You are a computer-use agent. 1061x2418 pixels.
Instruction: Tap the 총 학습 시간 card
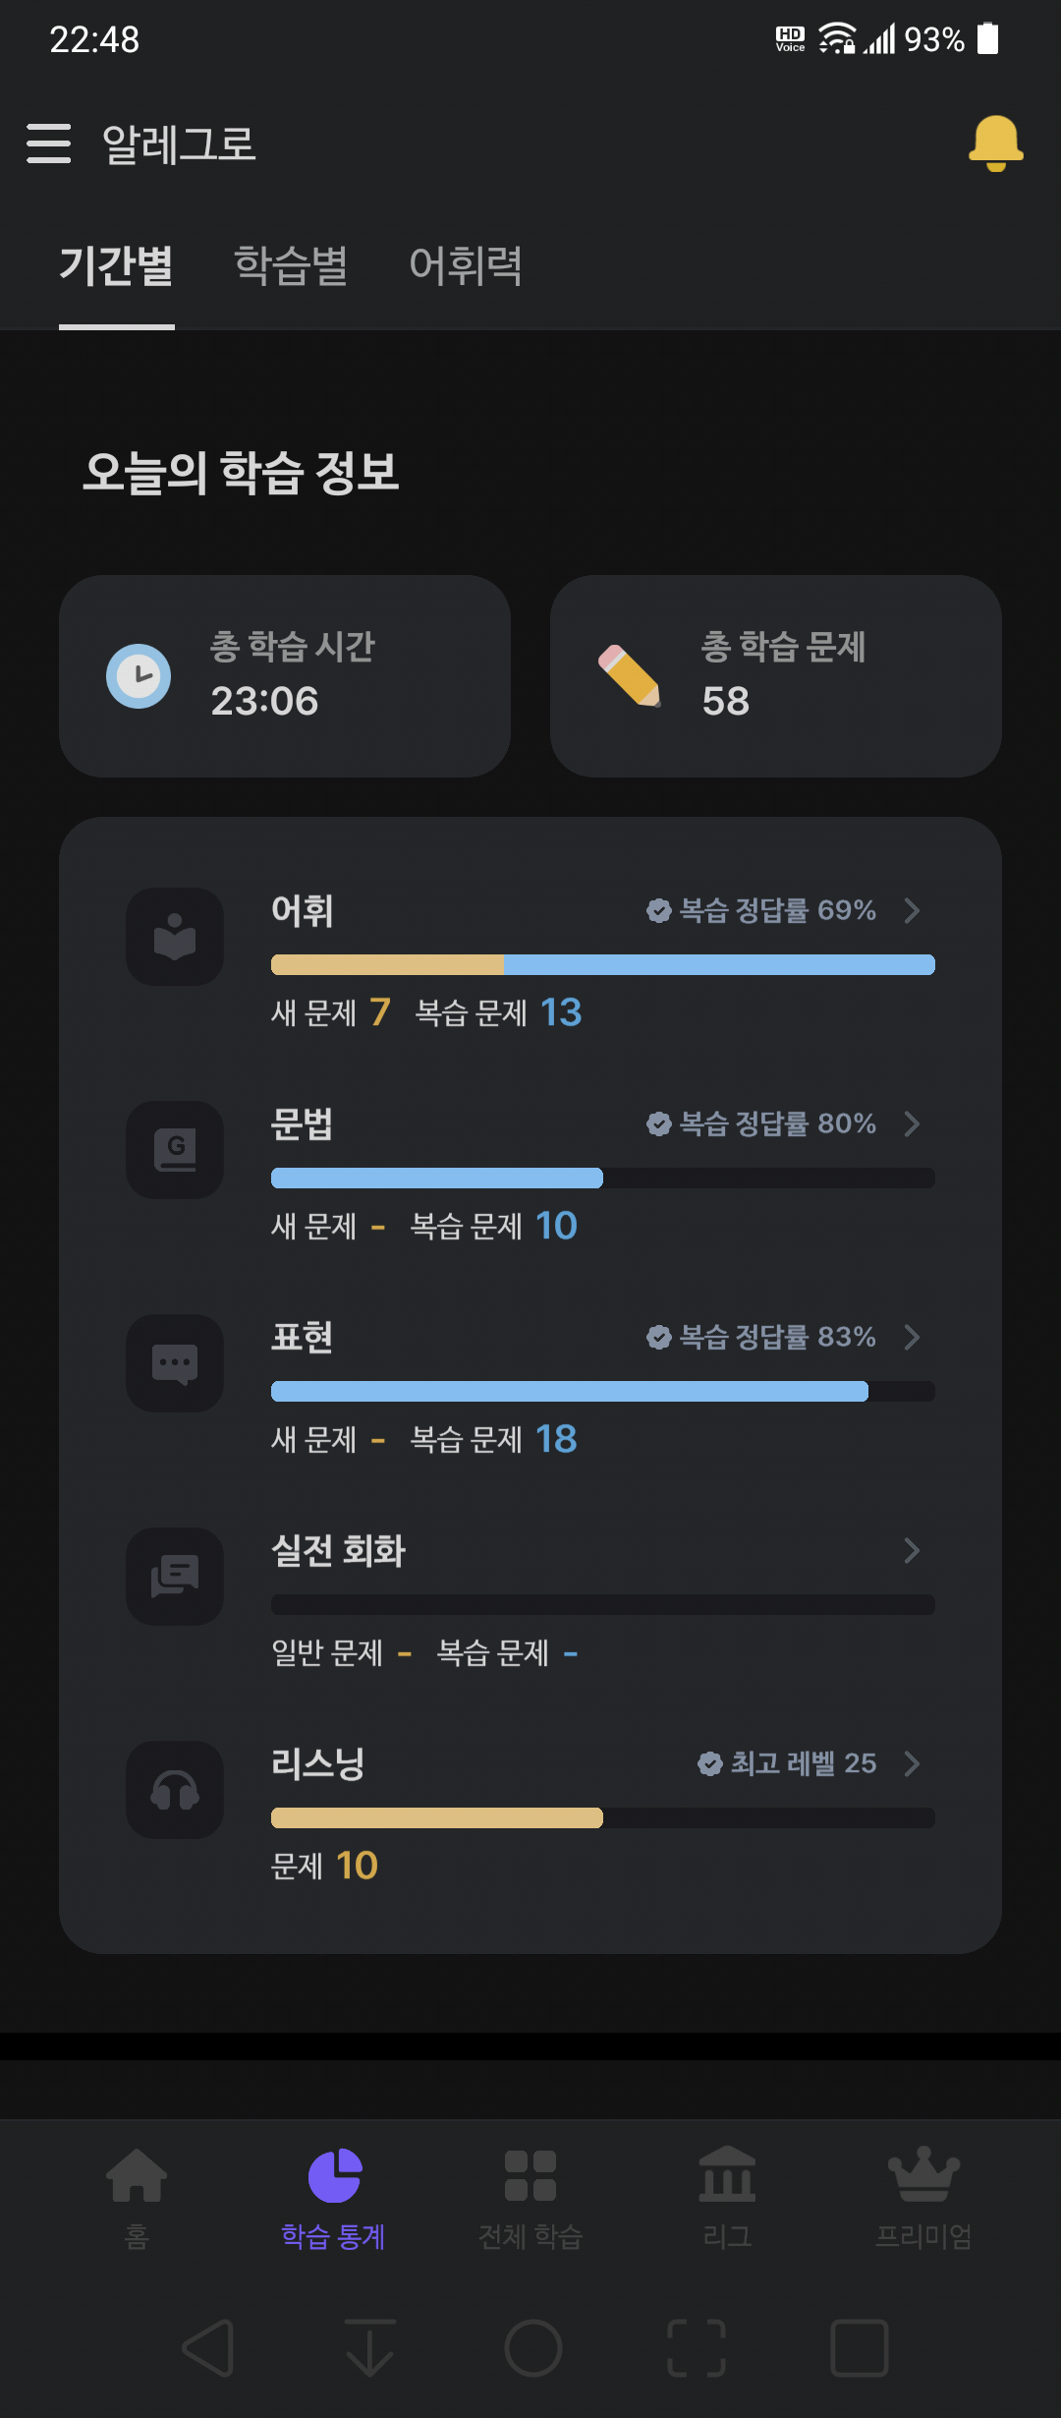tap(285, 676)
